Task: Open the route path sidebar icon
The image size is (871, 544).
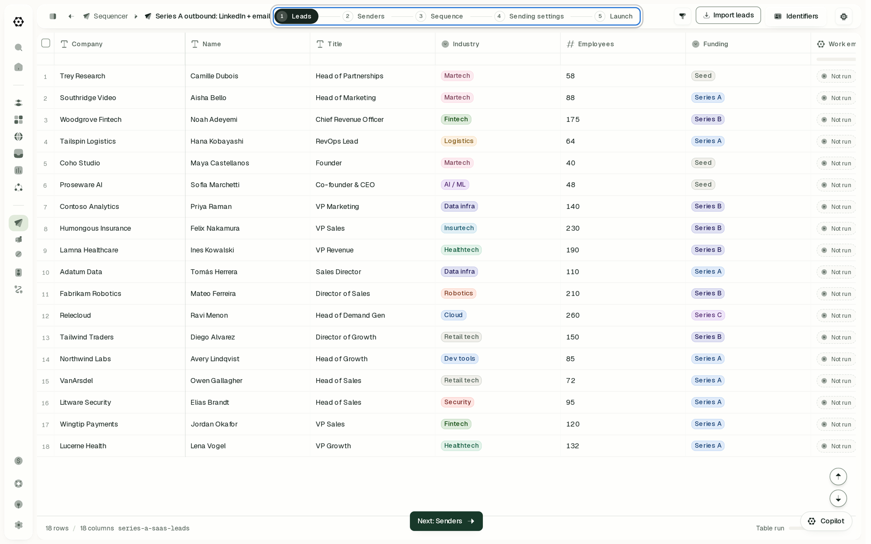Action: 19,289
